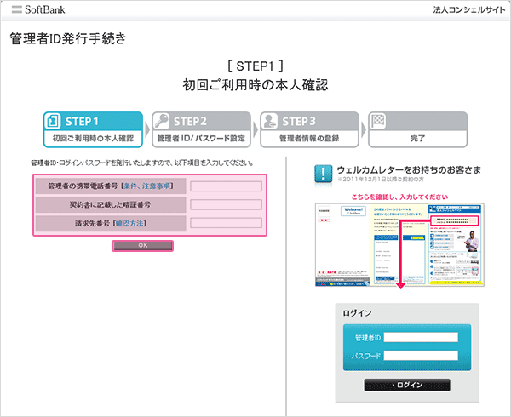Open the welcome letter sample image
This screenshot has height=417, width=511.
point(399,243)
